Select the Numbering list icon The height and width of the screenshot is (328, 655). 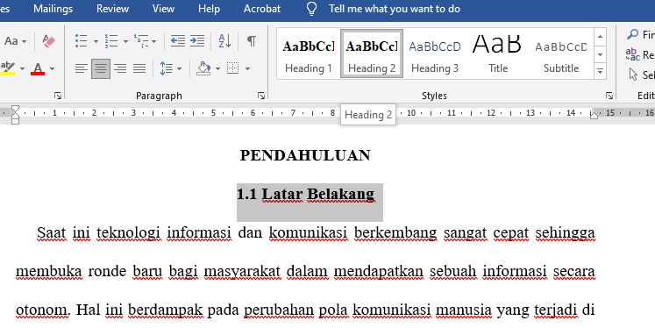(111, 41)
